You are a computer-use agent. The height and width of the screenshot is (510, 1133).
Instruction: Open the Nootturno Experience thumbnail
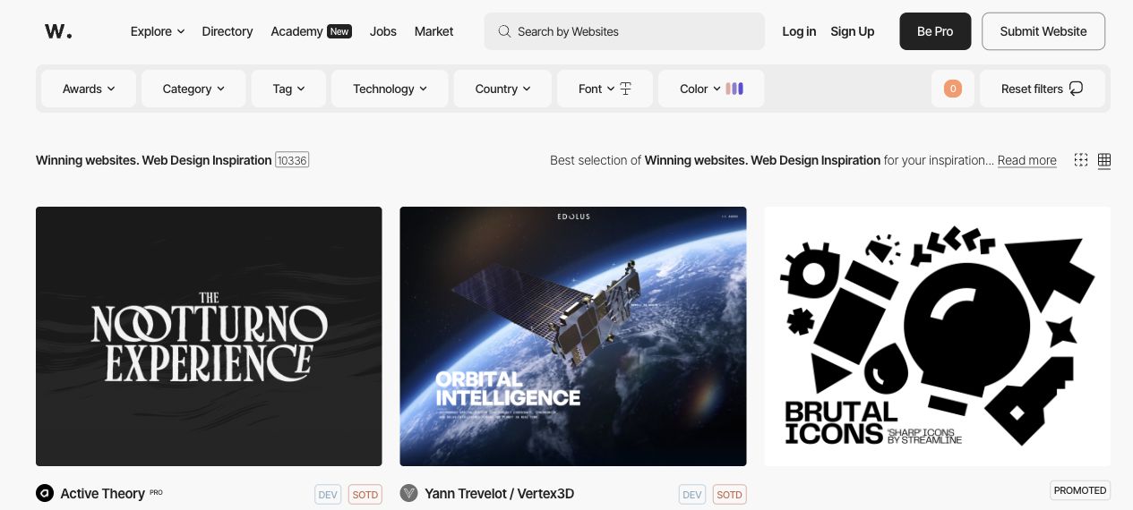209,336
